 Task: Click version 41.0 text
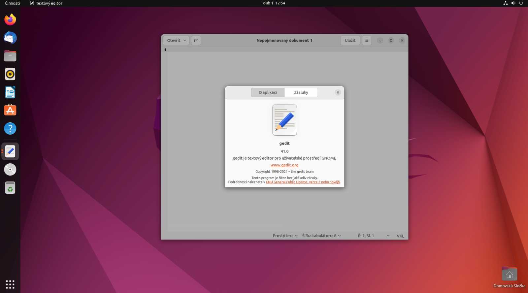click(284, 151)
